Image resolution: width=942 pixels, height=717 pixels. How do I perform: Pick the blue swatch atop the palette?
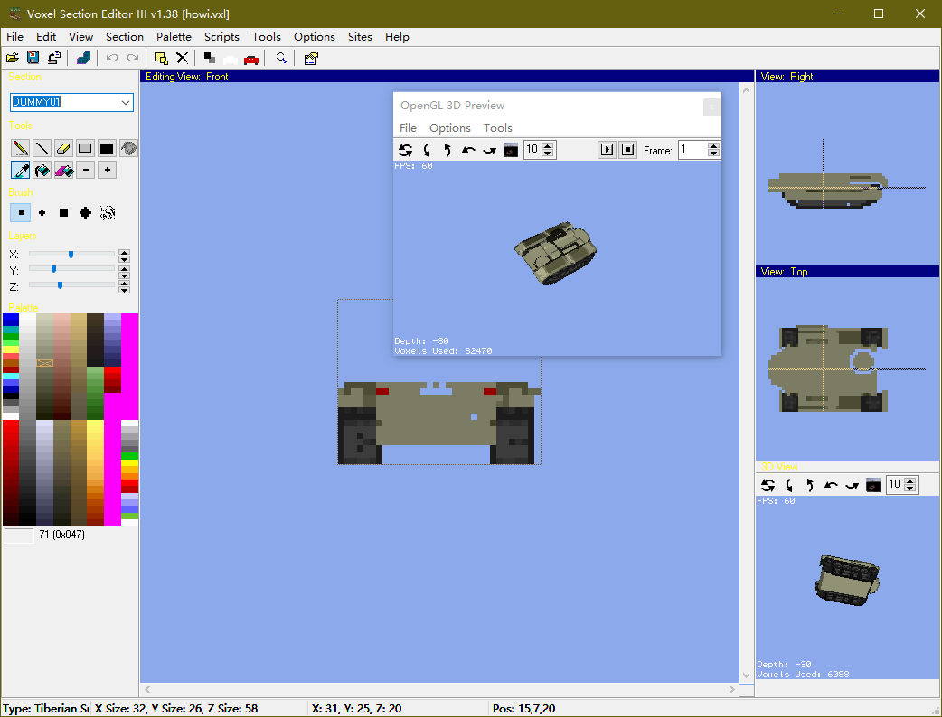coord(11,320)
